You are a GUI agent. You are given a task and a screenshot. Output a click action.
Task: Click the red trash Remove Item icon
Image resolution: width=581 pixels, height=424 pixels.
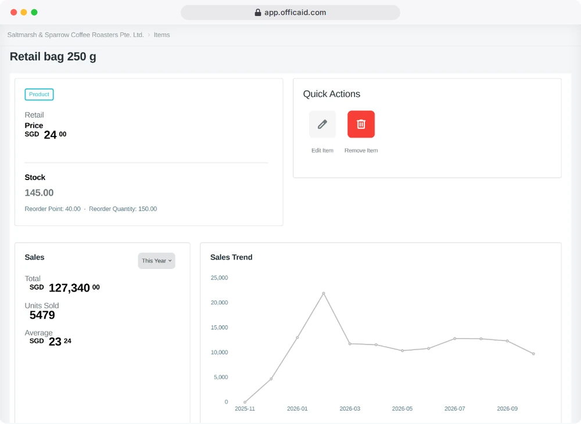pyautogui.click(x=361, y=124)
